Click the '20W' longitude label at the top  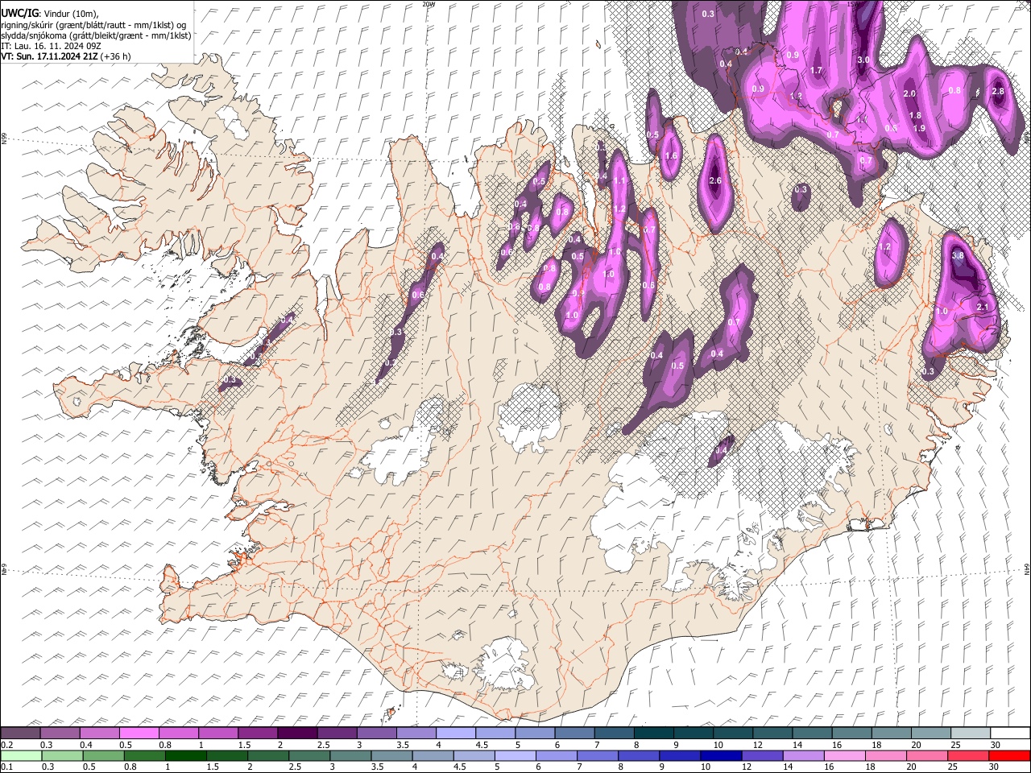[429, 4]
